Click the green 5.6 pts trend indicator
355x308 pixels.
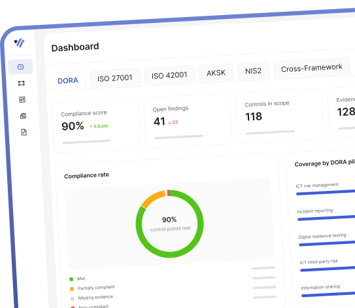(x=99, y=126)
